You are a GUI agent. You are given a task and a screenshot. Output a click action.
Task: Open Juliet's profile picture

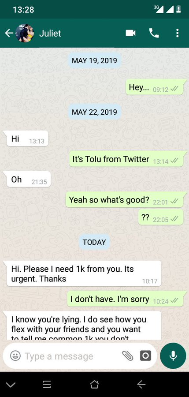click(x=25, y=33)
